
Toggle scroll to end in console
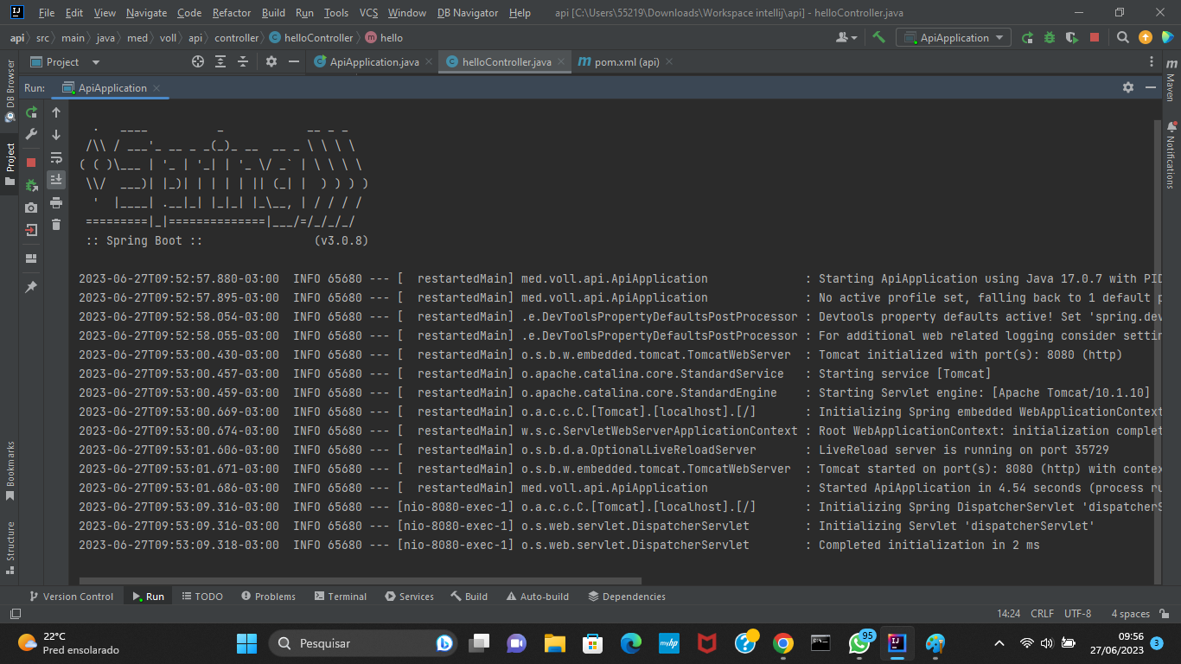[x=56, y=180]
